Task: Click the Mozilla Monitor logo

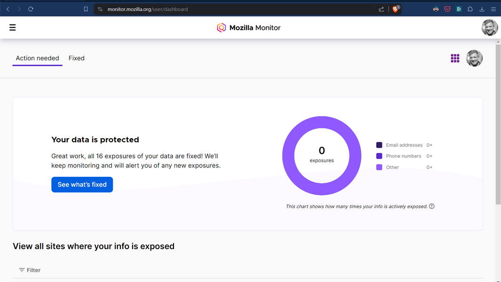Action: [249, 28]
